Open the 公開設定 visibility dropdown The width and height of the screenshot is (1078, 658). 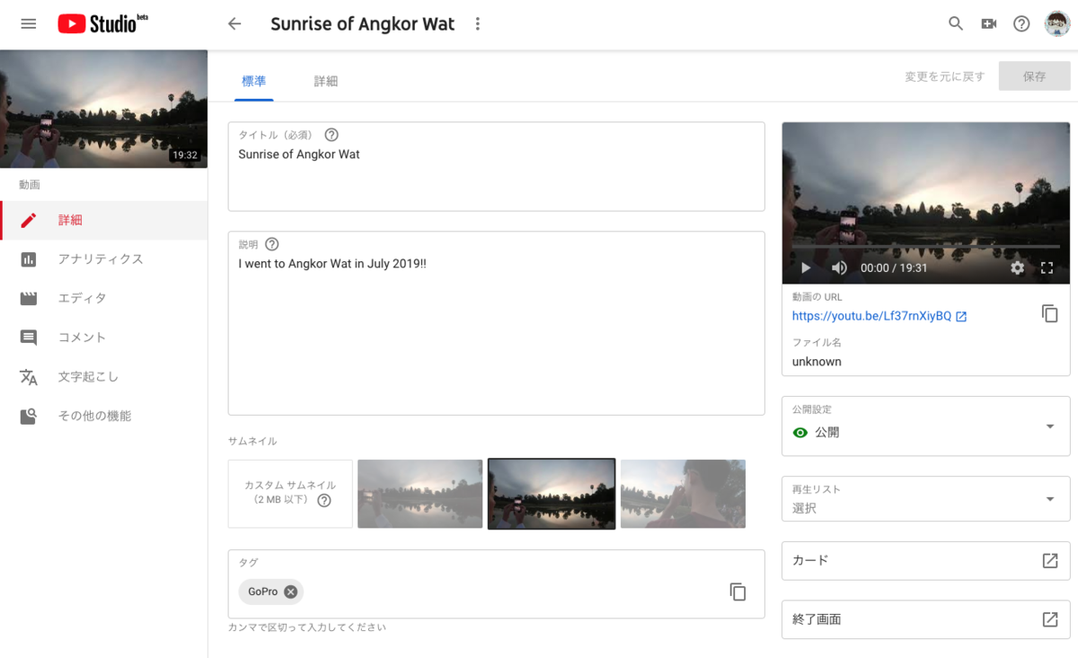1051,426
